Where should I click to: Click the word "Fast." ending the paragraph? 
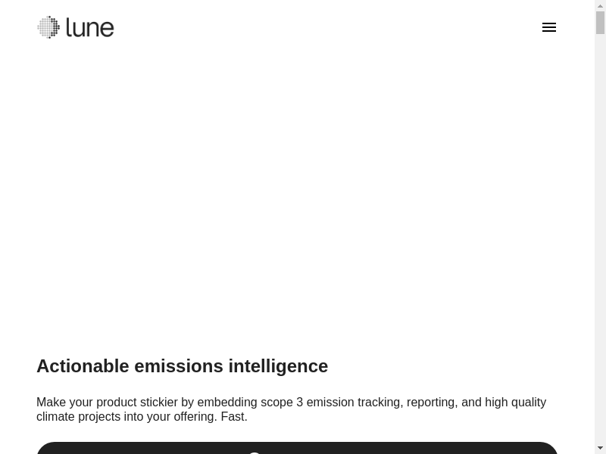[234, 417]
